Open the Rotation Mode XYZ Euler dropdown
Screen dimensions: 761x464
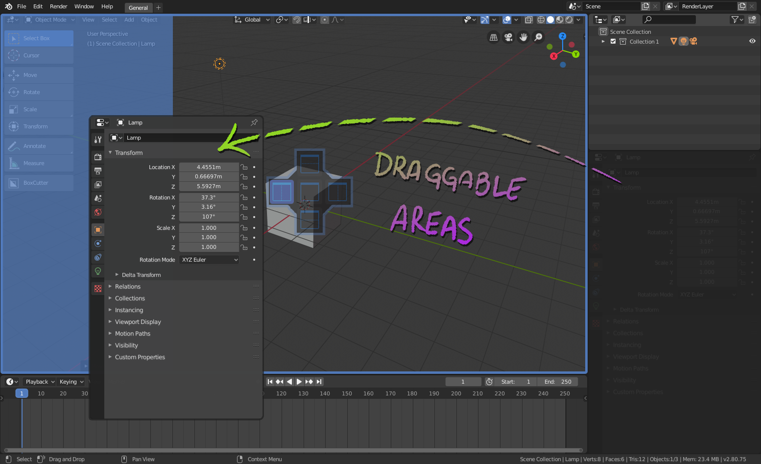(209, 260)
